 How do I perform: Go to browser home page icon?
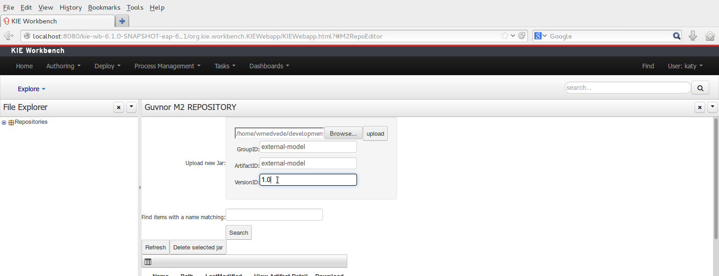pos(710,36)
